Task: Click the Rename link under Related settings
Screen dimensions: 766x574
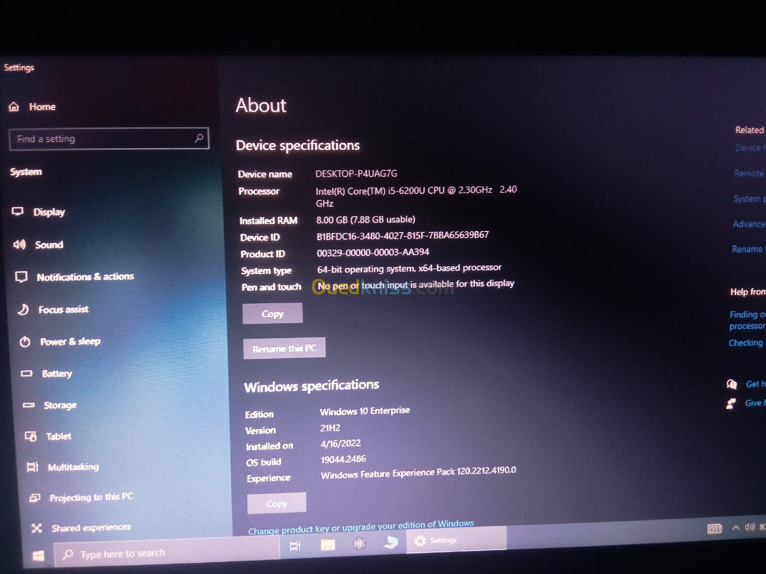Action: (x=748, y=249)
